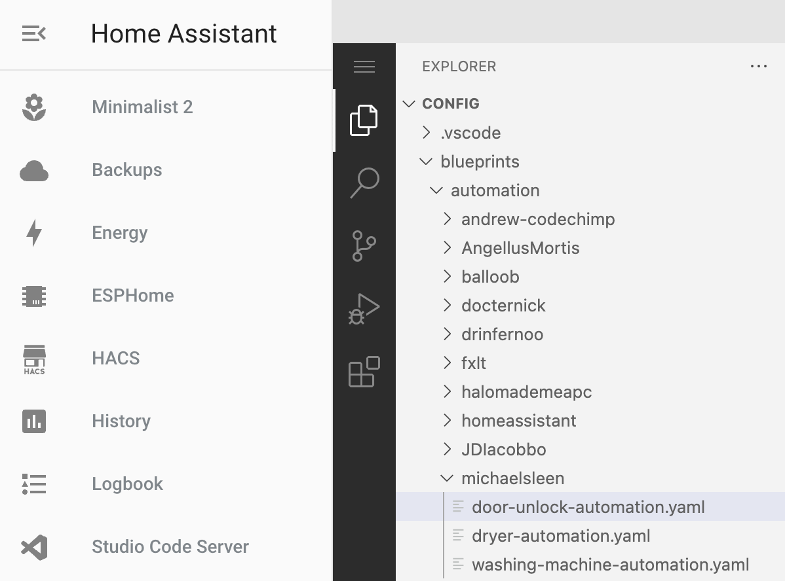
Task: Open dryer-automation.yaml file
Action: (x=561, y=537)
